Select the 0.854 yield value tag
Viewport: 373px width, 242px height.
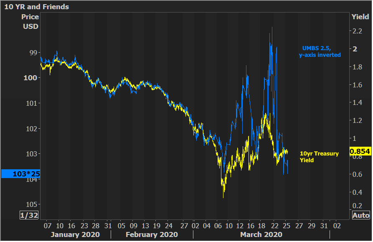pos(360,151)
